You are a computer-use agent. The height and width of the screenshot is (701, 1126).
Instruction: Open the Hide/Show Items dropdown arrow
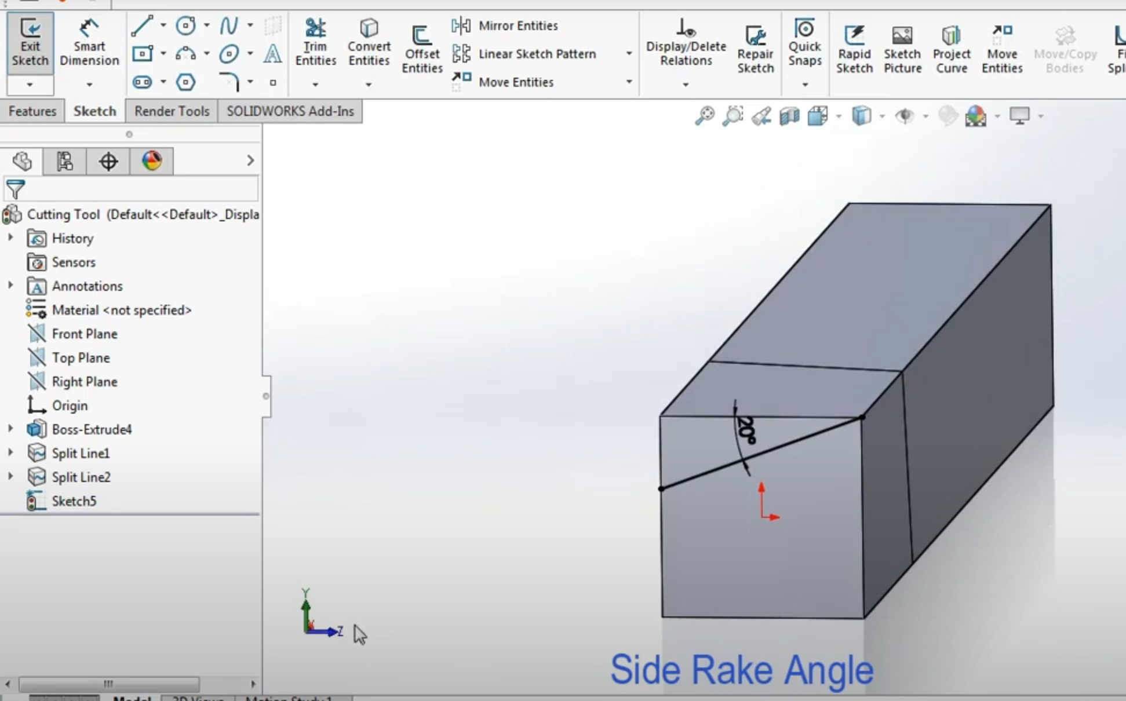point(925,116)
